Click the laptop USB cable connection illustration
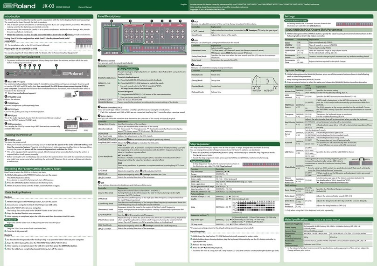377x266 pixels. (x=78, y=94)
